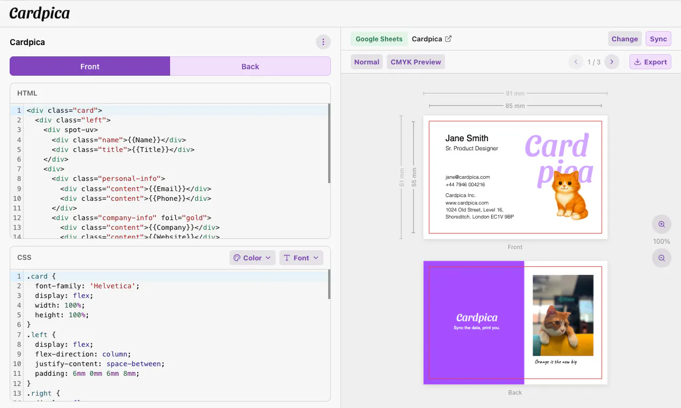
Task: Click the Sync button
Action: 658,39
